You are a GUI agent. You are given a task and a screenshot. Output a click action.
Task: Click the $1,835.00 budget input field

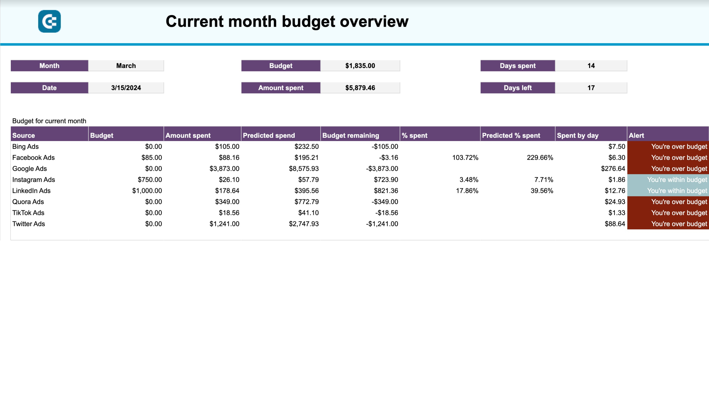click(x=360, y=65)
